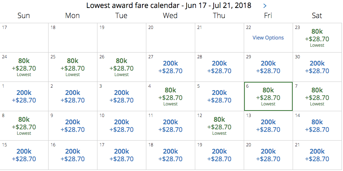Pick the 80k fare on June 25

[73, 67]
